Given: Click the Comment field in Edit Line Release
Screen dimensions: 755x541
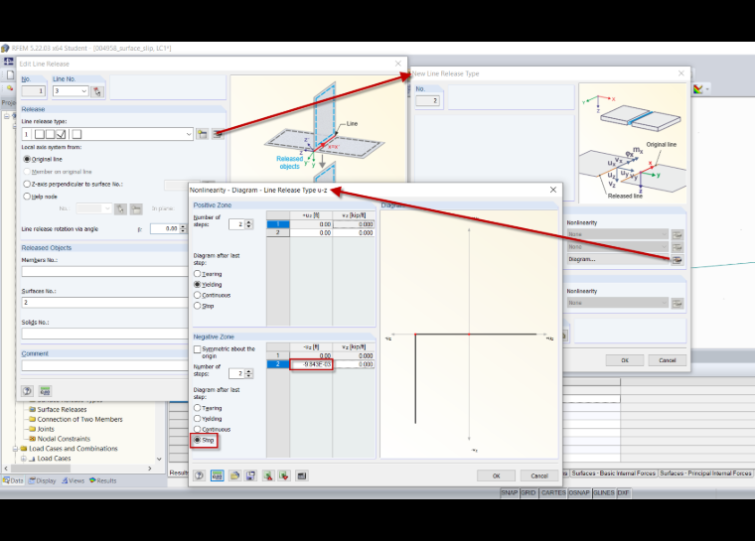Looking at the screenshot, I should (x=104, y=365).
